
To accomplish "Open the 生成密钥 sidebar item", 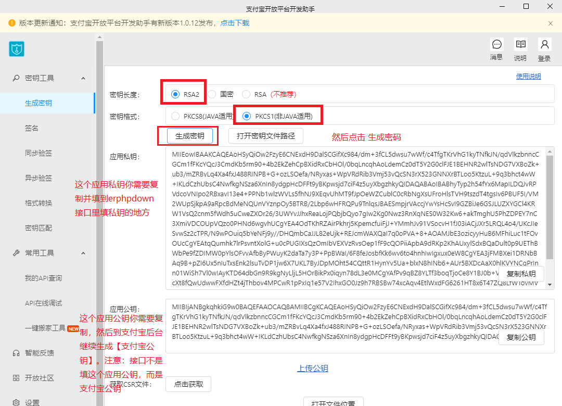I will [47, 103].
